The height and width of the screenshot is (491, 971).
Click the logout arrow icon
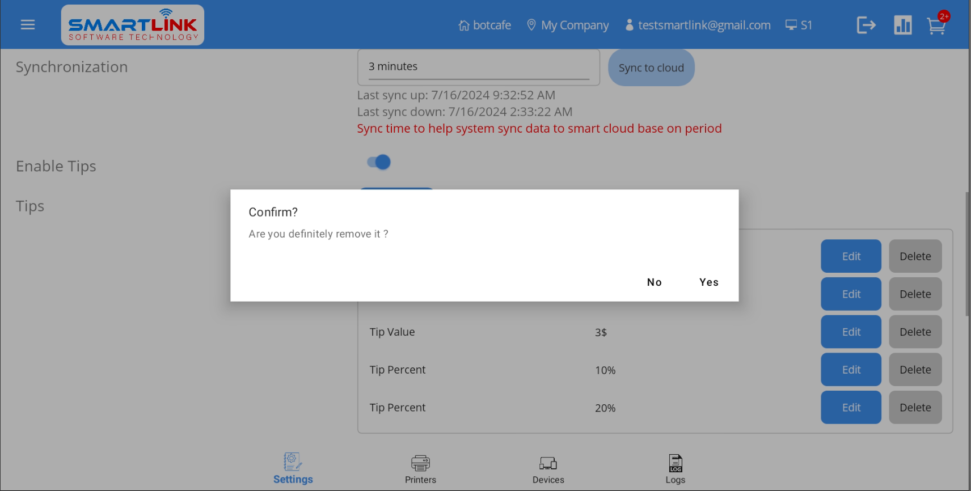pos(866,25)
